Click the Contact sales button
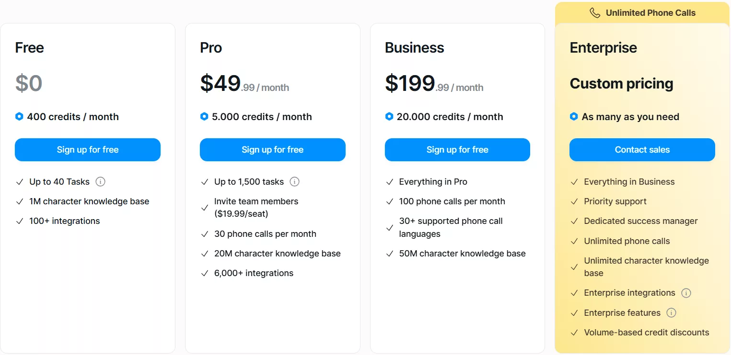The height and width of the screenshot is (355, 731). (x=642, y=150)
